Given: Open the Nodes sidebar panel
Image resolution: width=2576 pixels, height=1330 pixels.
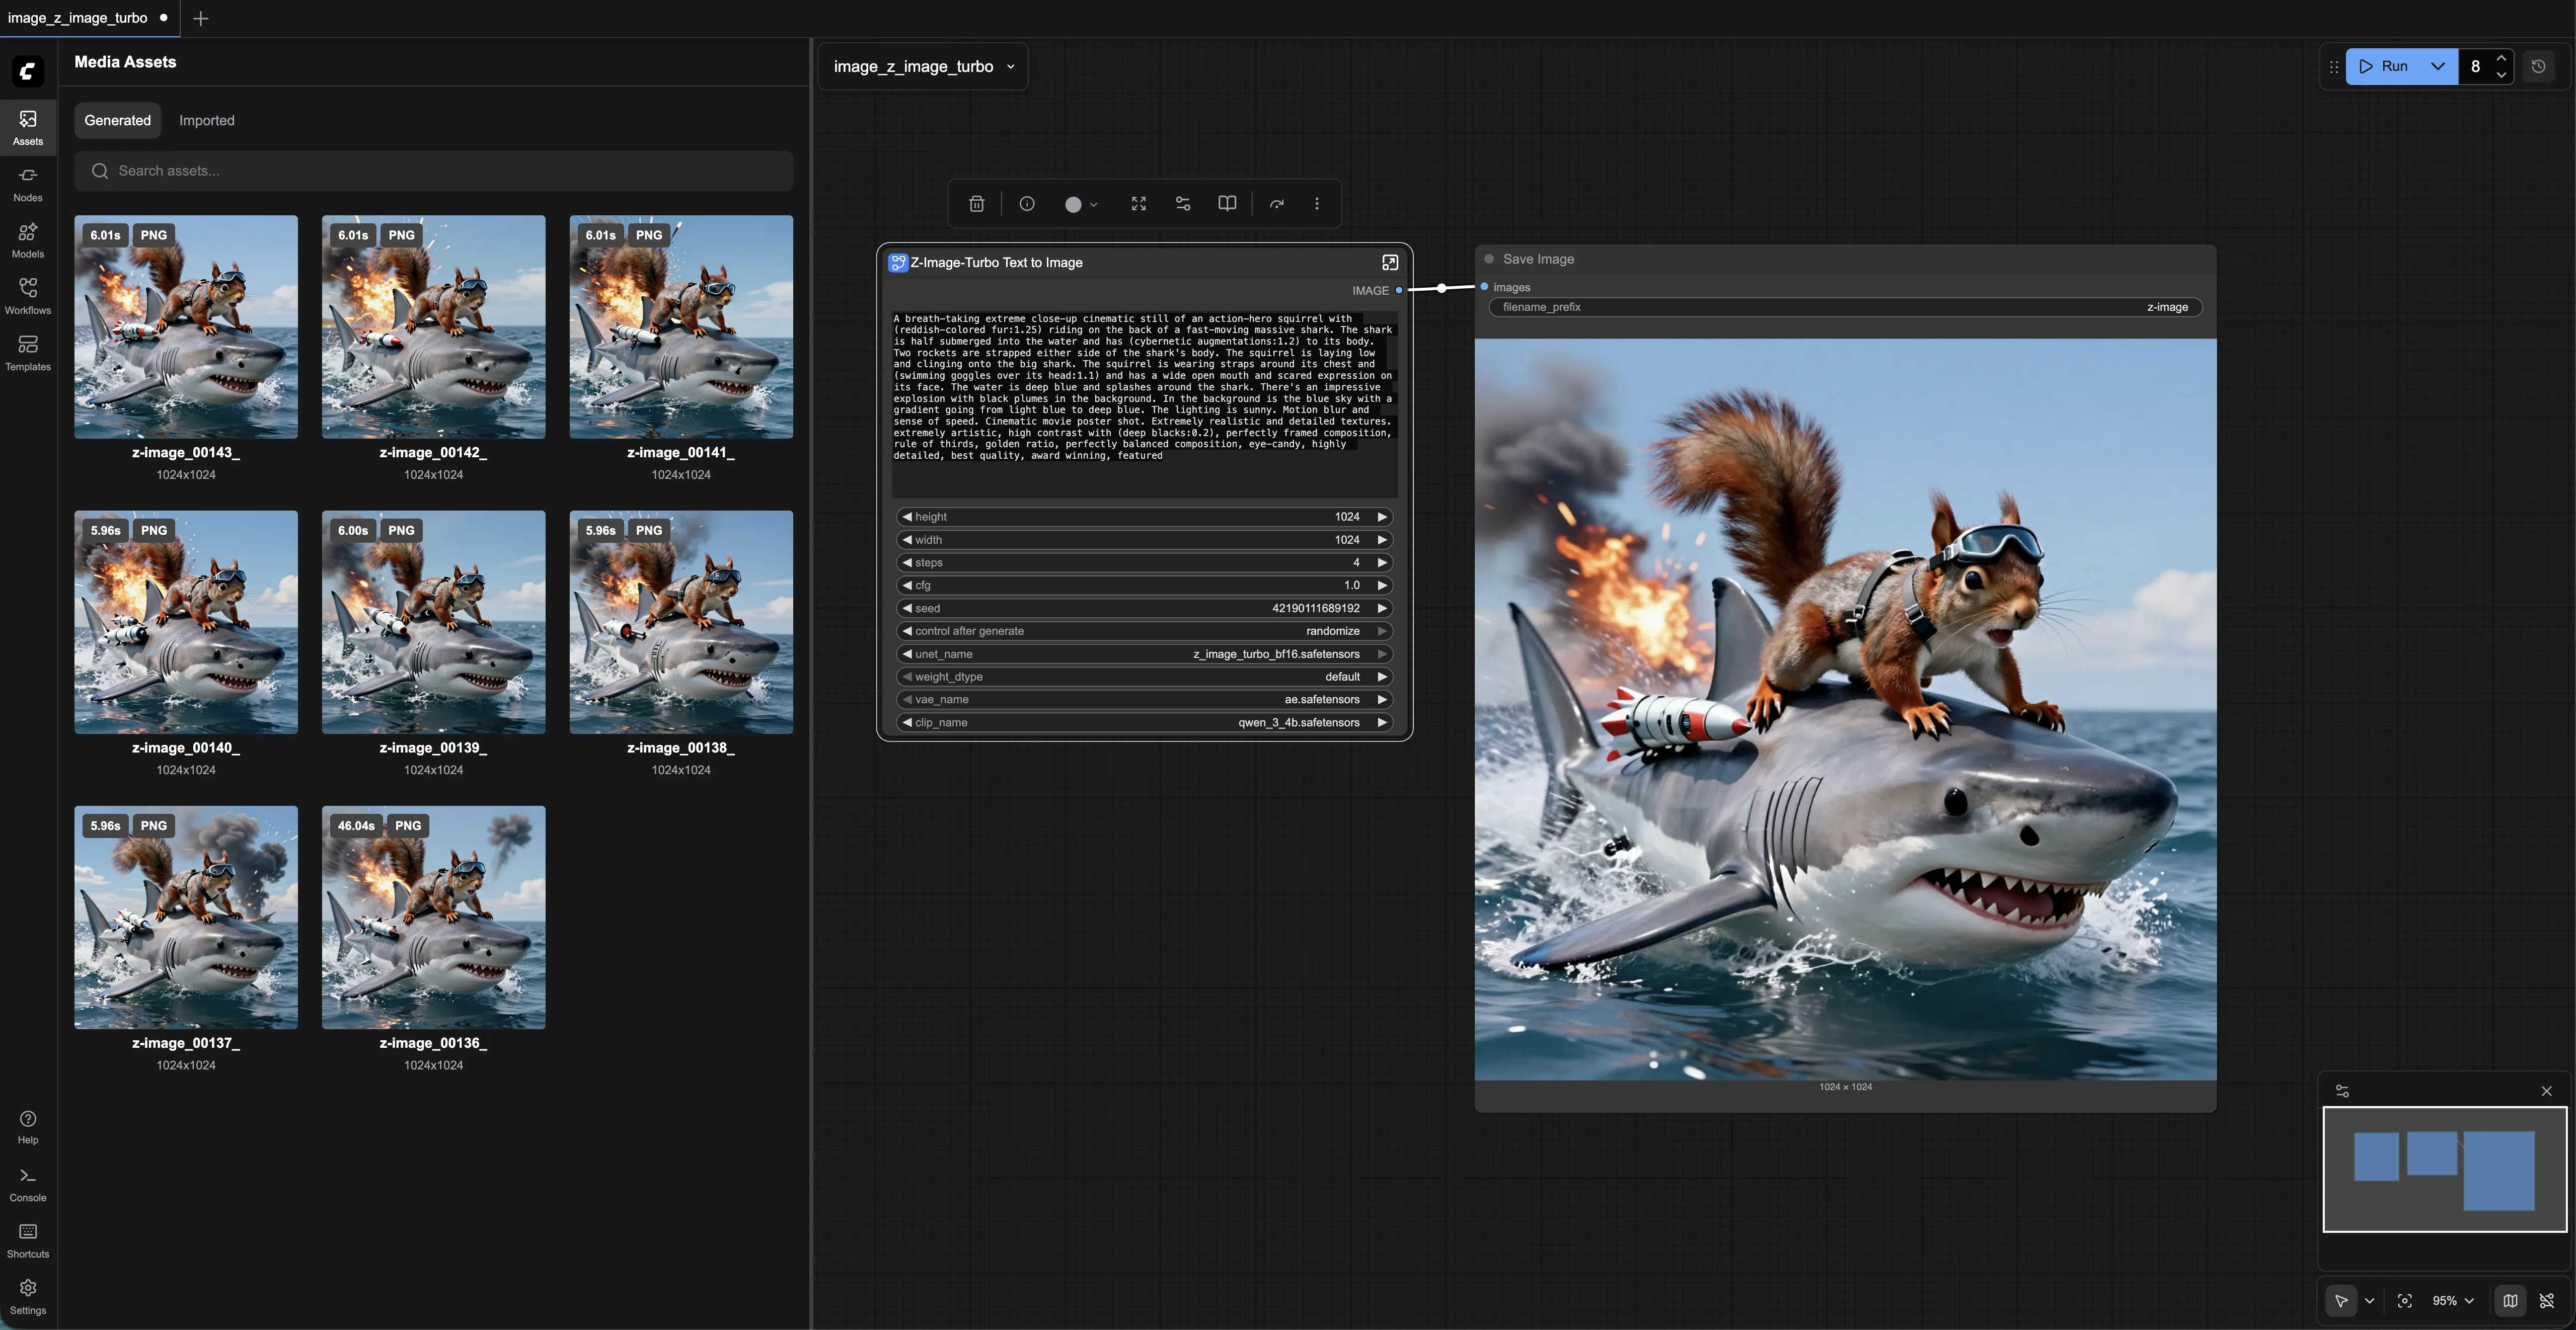Looking at the screenshot, I should tap(28, 184).
